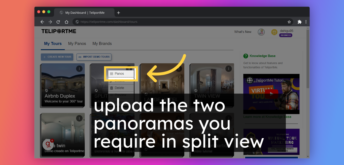The width and height of the screenshot is (344, 165).
Task: Select Panos from the context menu
Action: [x=121, y=74]
